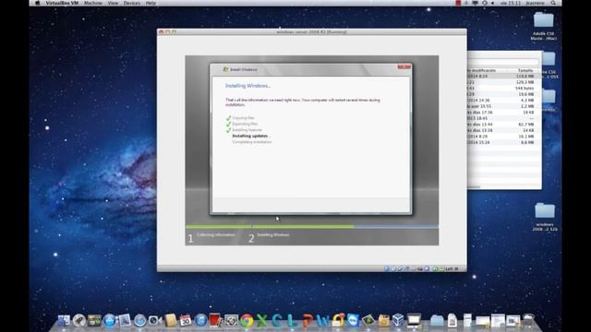Select the Finder row sized 8,6 MB
Screen dimensions: 591x332
coord(505,142)
